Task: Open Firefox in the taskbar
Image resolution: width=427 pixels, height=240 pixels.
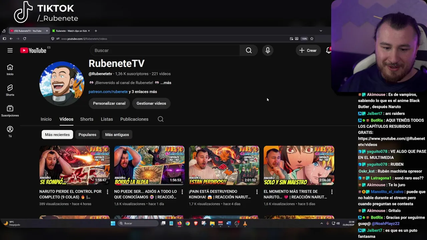Action: (179, 223)
